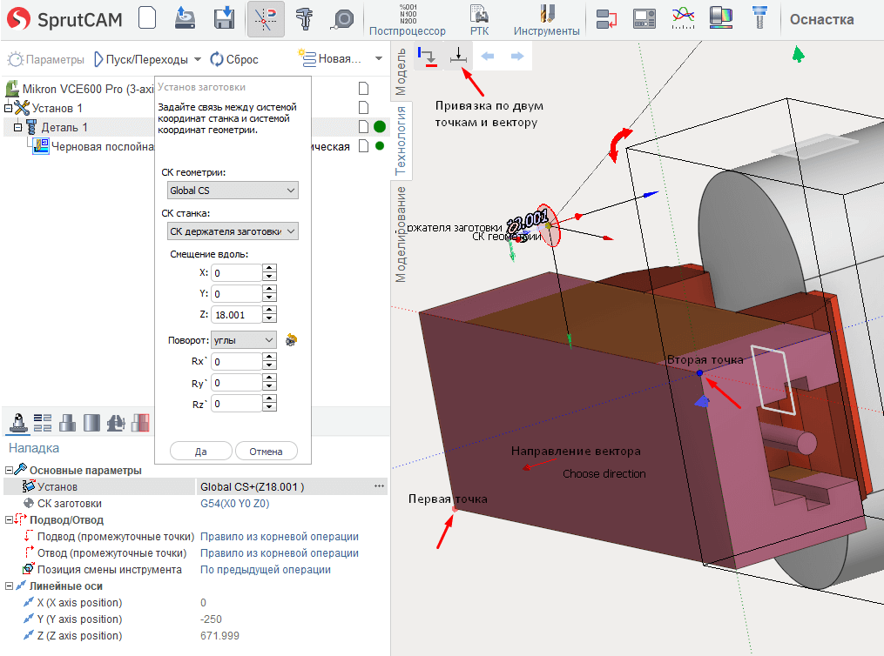Open the РТК tool
884x656 pixels.
tap(480, 20)
